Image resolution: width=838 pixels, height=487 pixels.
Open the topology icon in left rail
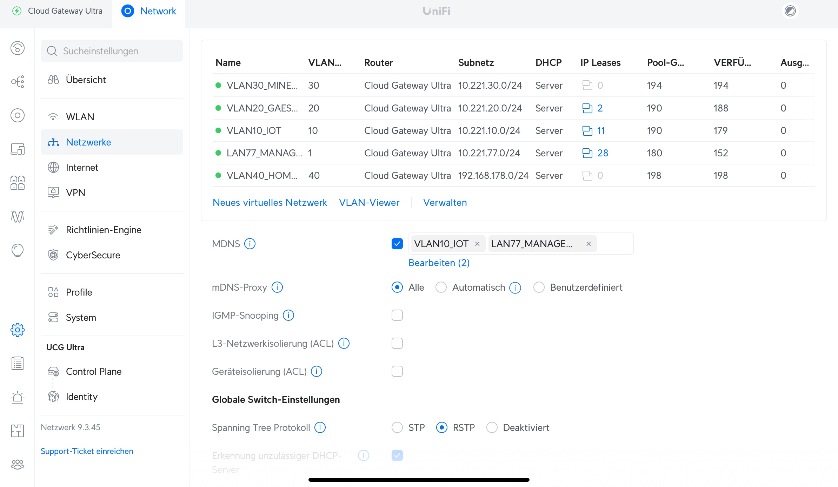[18, 82]
